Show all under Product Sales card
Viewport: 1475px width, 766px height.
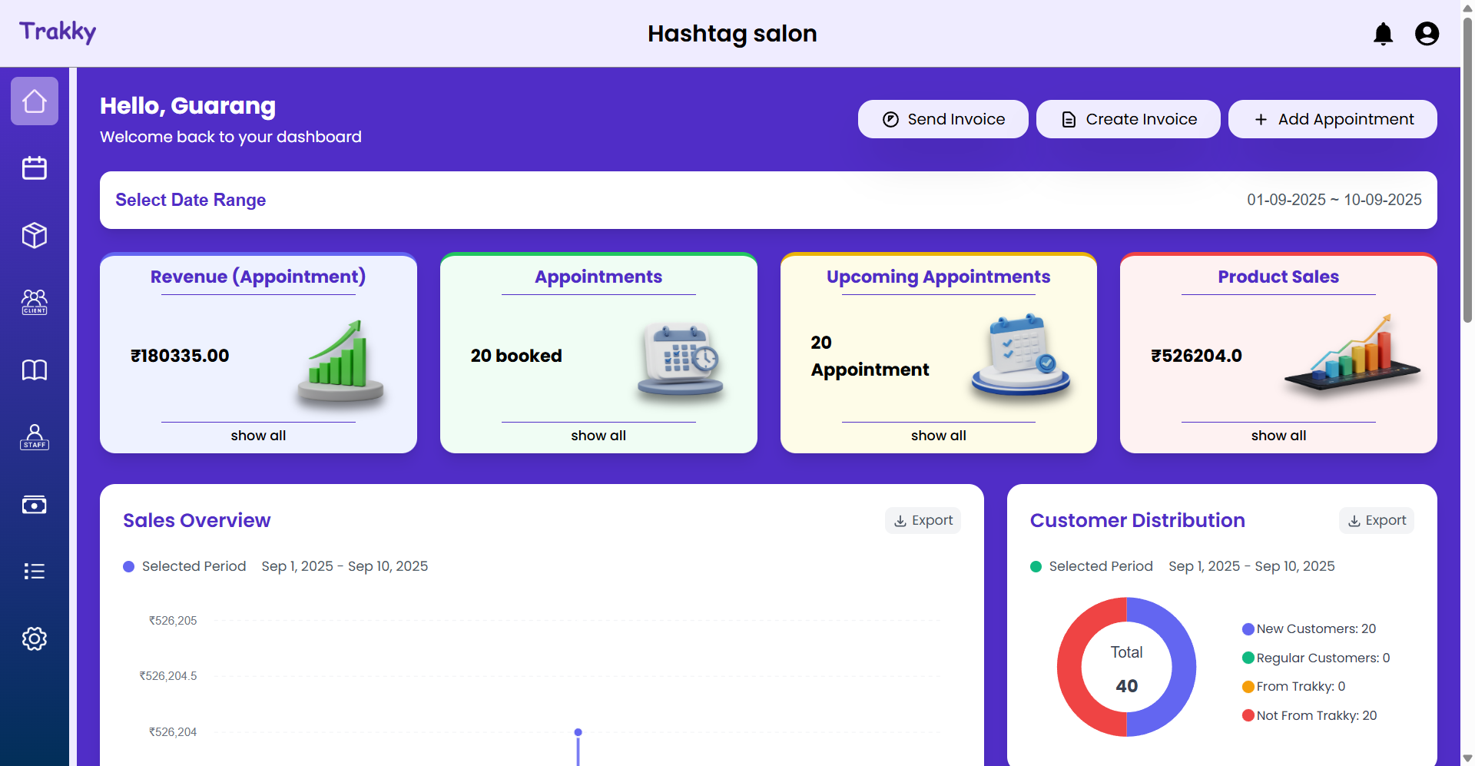coord(1278,436)
